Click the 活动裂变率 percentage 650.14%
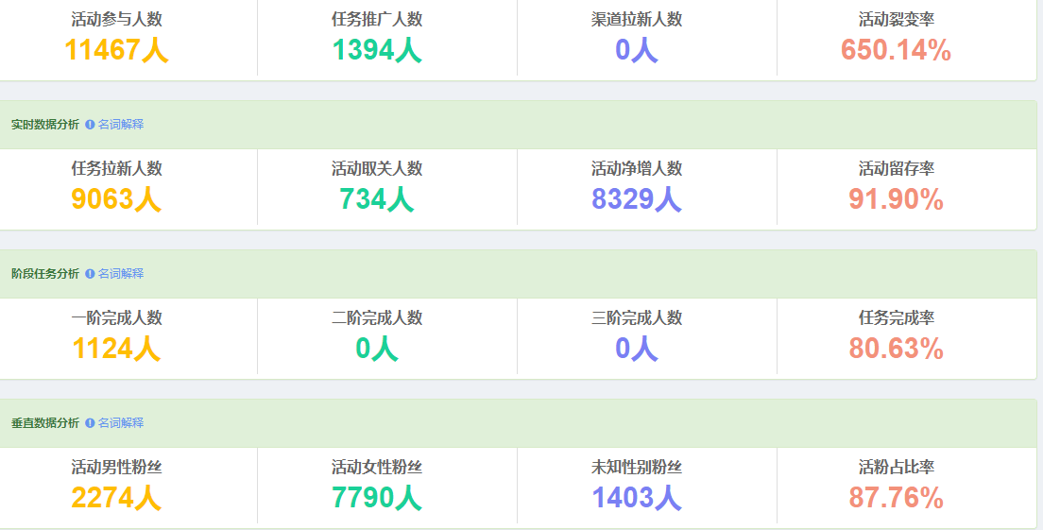1043x530 pixels. point(896,50)
